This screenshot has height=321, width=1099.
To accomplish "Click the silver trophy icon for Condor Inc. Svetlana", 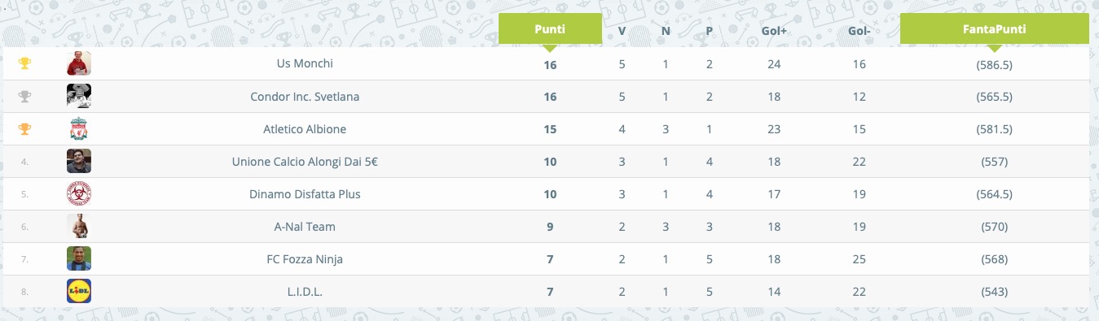I will click(x=24, y=96).
